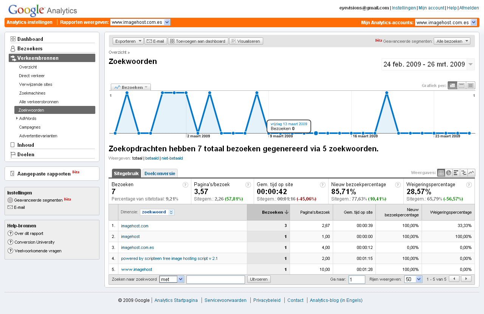Click the Aangepaste rapporten document icon
The width and height of the screenshot is (484, 314).
[x=12, y=174]
